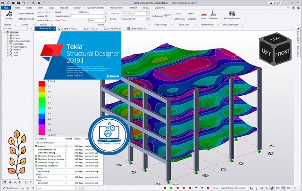
Task: Click the Slab Deflection Status icon
Action: pyautogui.click(x=203, y=15)
